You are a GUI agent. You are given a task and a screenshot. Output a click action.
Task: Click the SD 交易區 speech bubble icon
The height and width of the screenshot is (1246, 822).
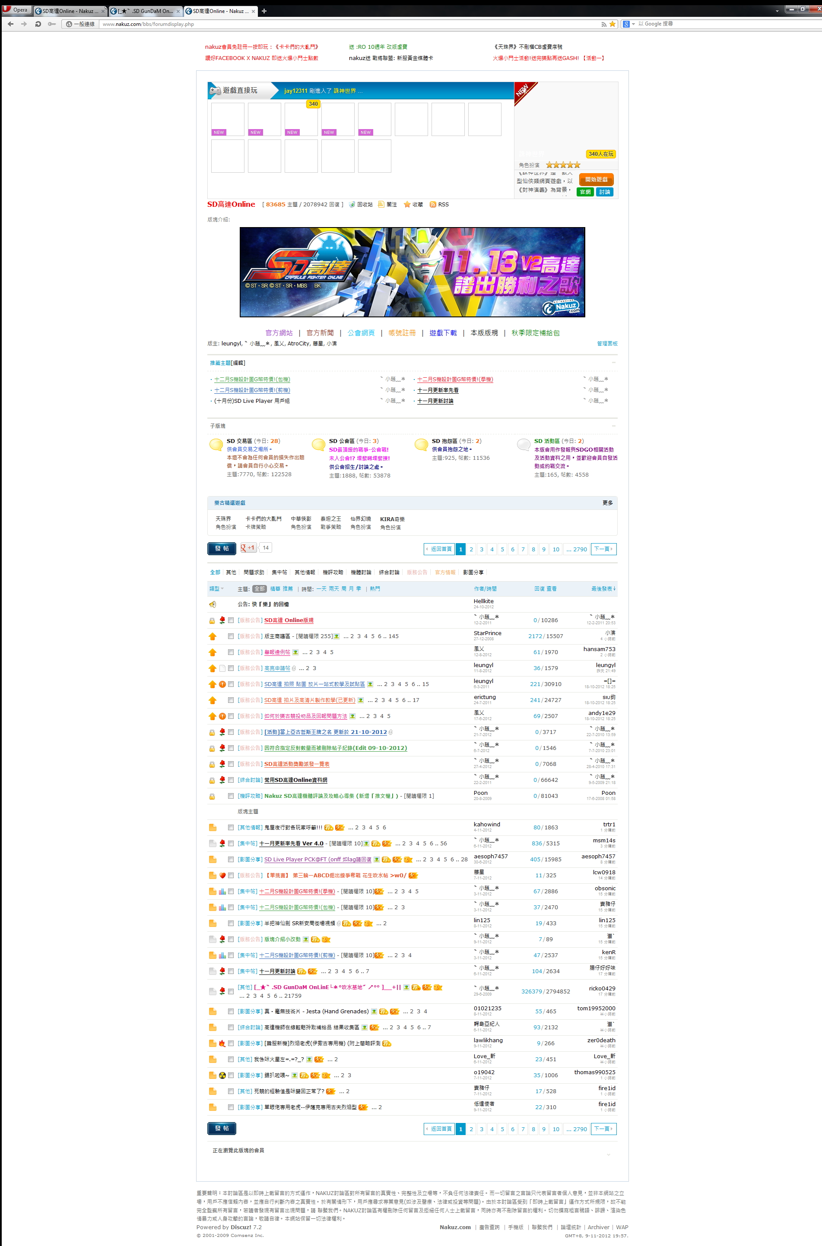tap(216, 445)
